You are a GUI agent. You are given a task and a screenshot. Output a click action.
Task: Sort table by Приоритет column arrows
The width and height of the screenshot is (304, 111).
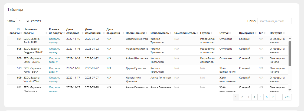[256, 33]
